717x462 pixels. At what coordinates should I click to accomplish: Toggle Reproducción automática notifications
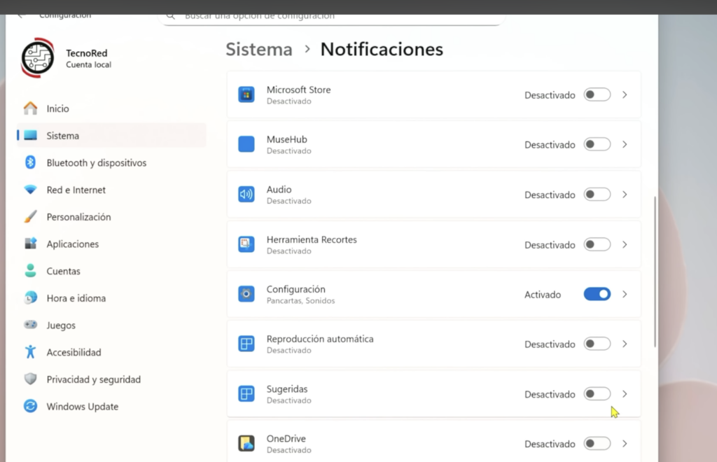click(597, 344)
